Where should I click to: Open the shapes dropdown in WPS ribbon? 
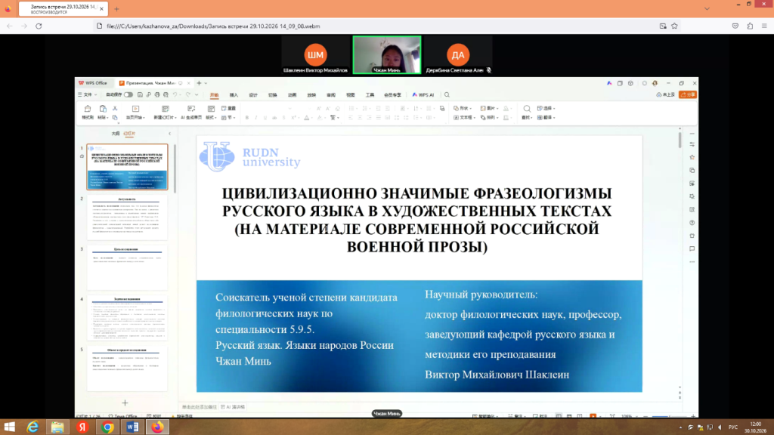click(x=463, y=109)
